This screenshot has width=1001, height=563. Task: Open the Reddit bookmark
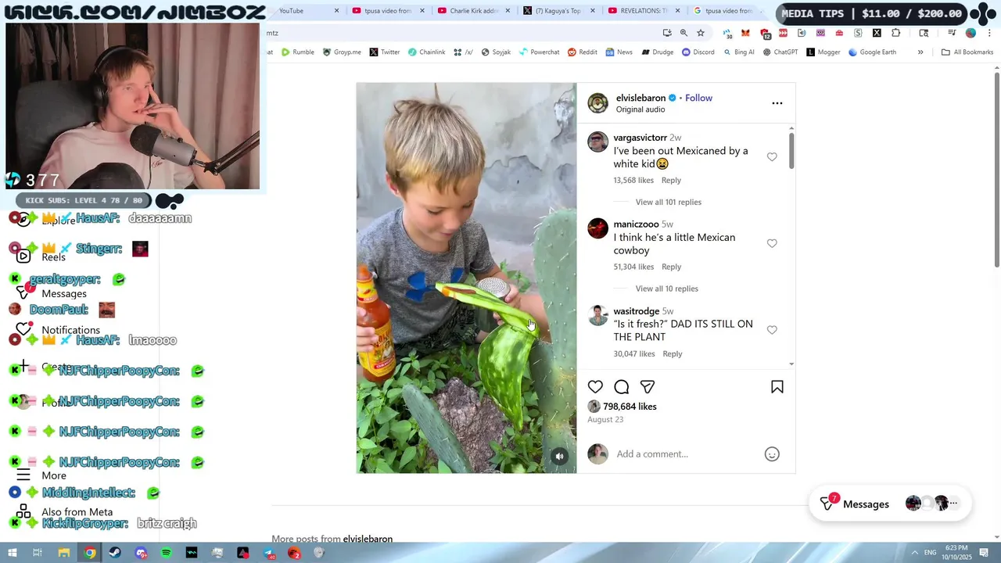[583, 52]
